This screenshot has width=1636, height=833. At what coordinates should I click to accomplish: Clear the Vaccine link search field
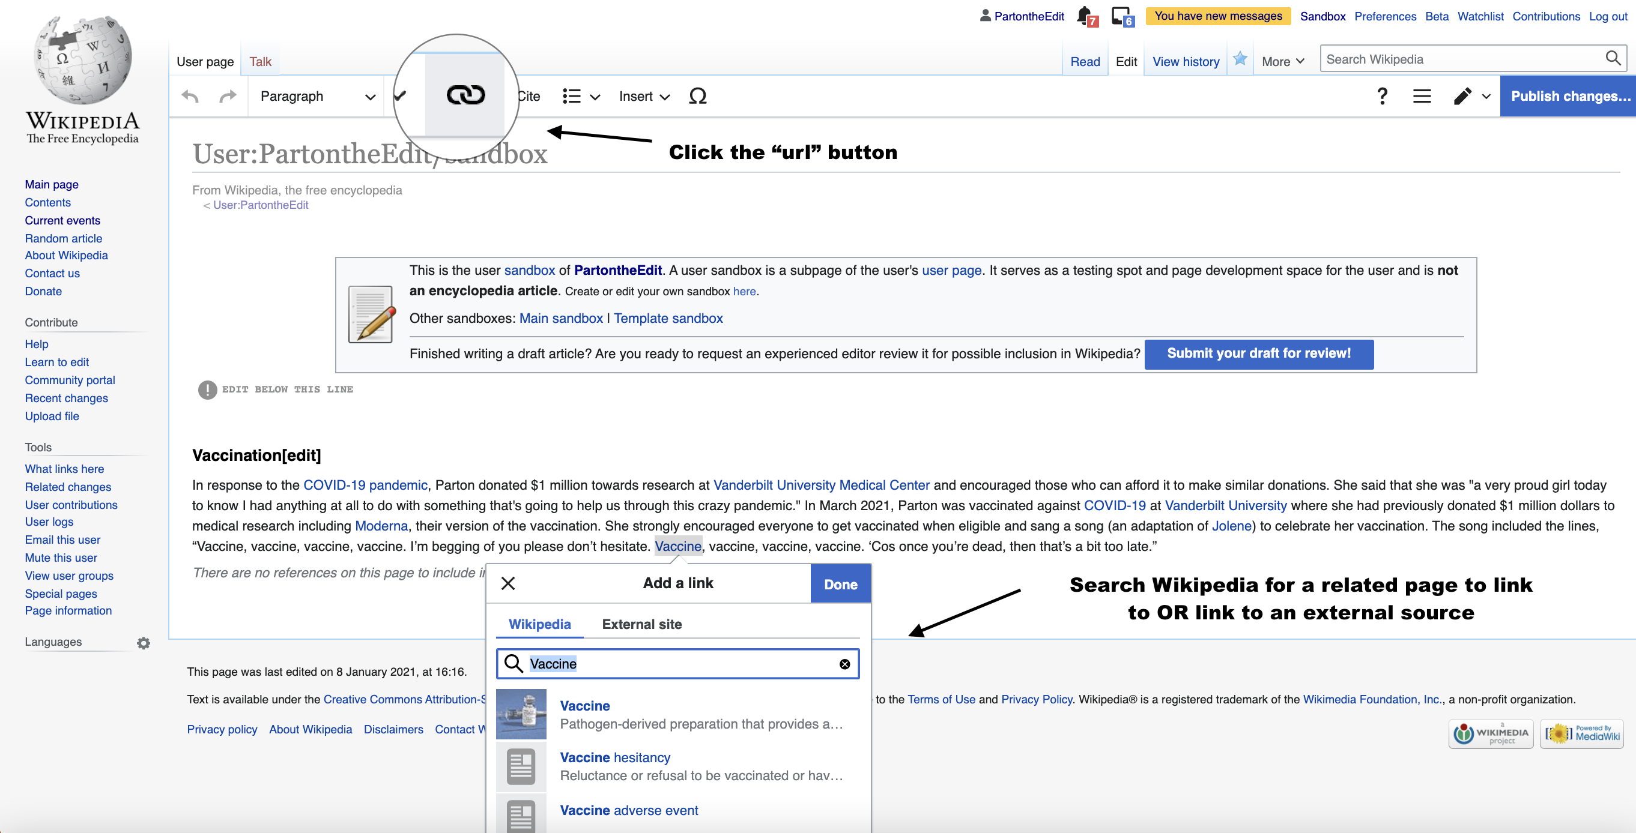844,664
